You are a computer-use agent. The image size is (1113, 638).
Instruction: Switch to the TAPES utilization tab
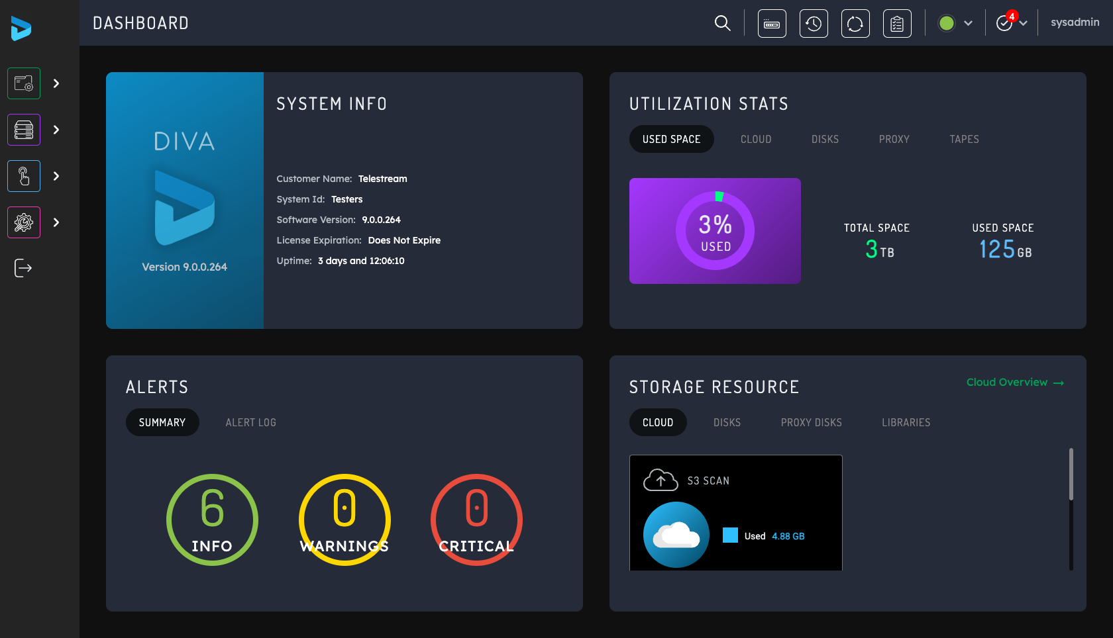click(965, 139)
